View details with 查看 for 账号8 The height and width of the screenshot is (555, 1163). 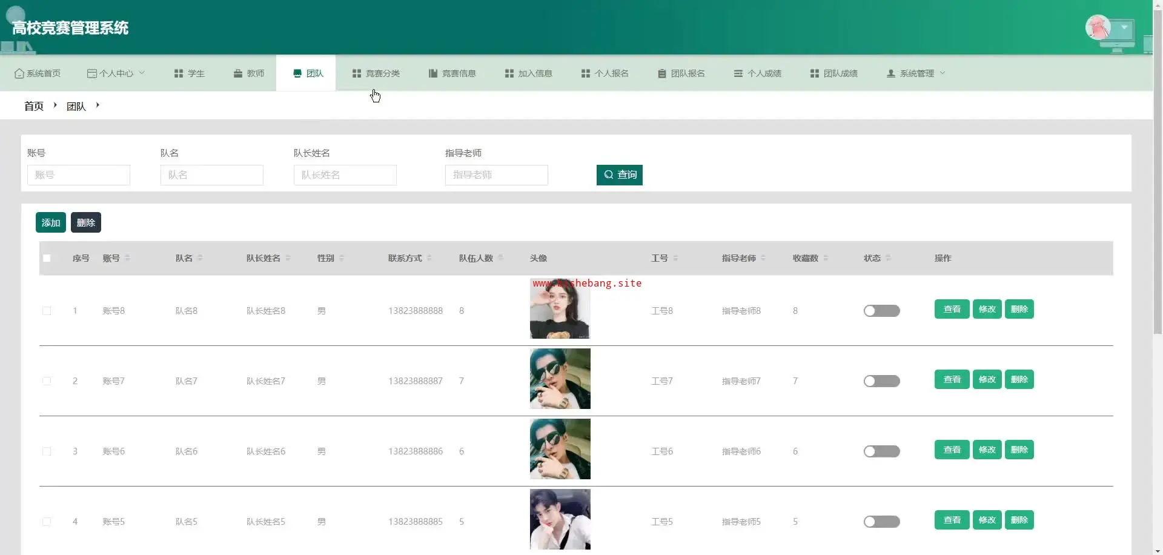pyautogui.click(x=952, y=309)
